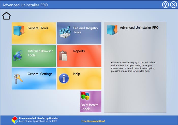Click the Advanced Uninstaller PRO title bar text
This screenshot has height=125, width=178.
(x=25, y=5)
